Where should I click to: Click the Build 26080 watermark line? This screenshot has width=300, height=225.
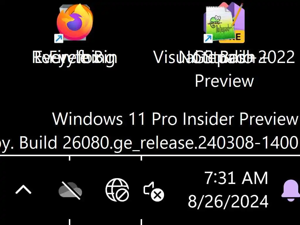coord(149,143)
